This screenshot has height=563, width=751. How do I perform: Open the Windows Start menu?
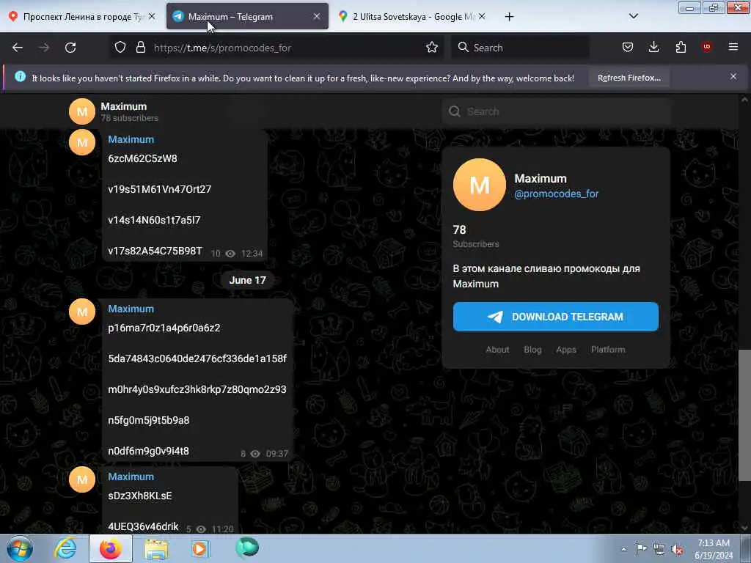20,548
